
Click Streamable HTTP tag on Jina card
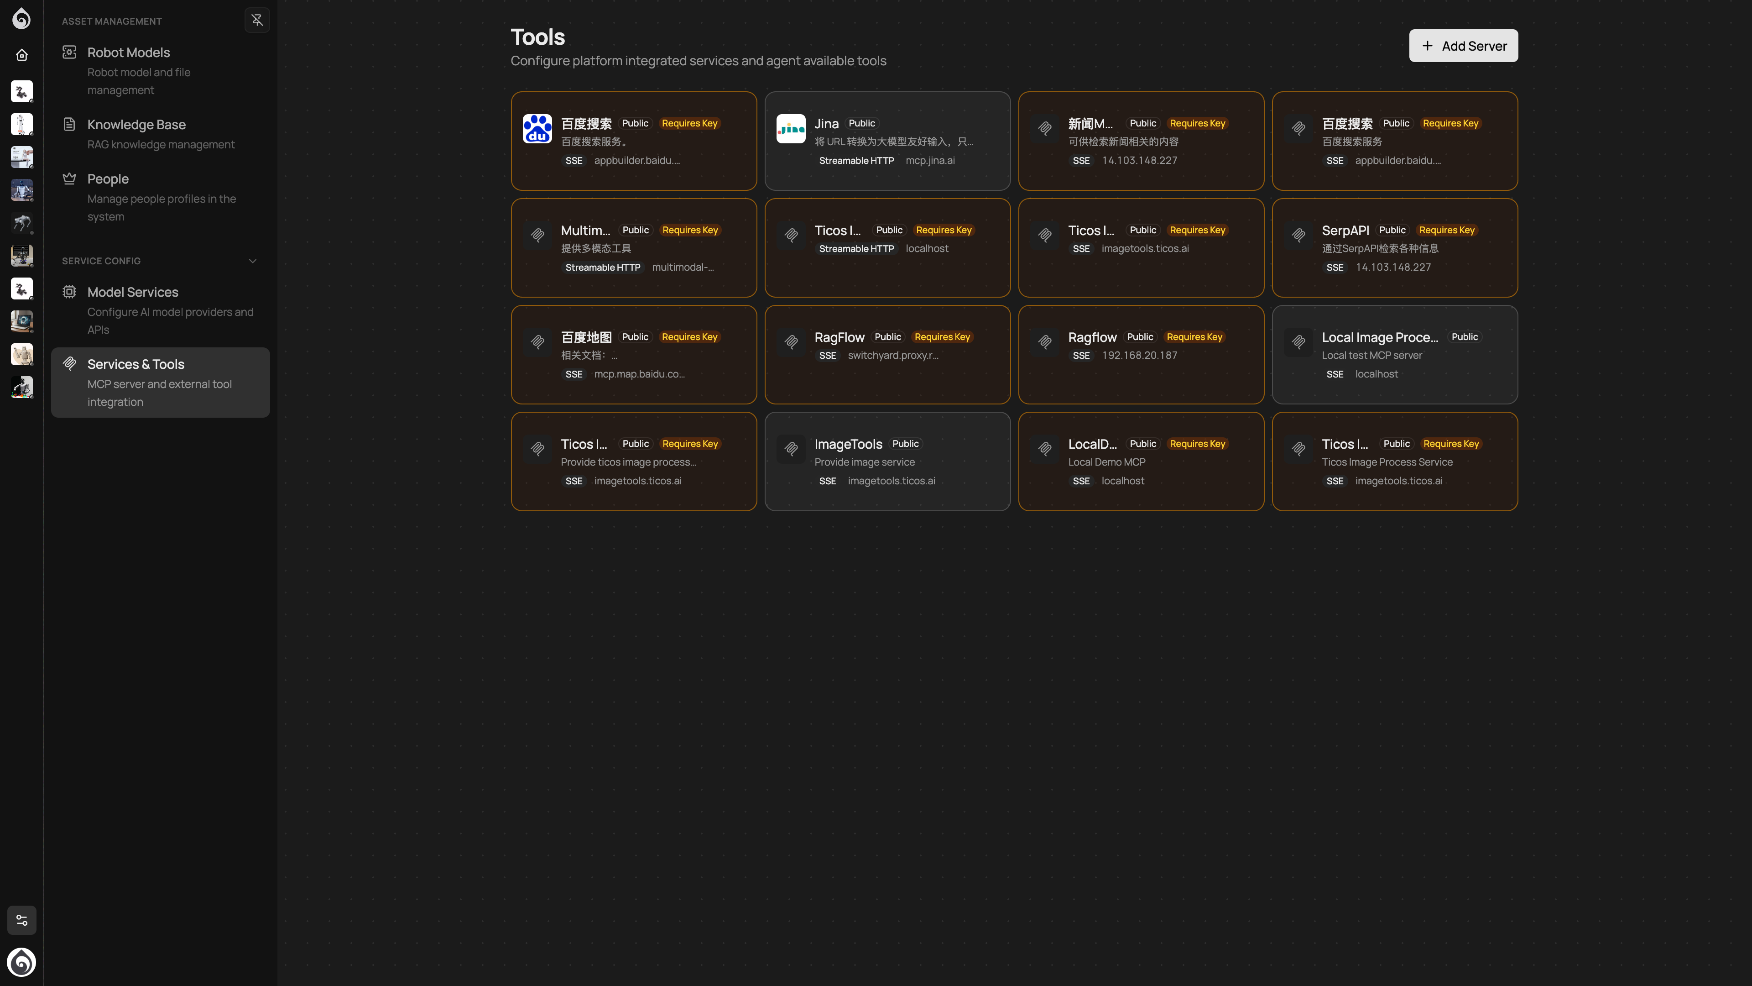click(855, 161)
